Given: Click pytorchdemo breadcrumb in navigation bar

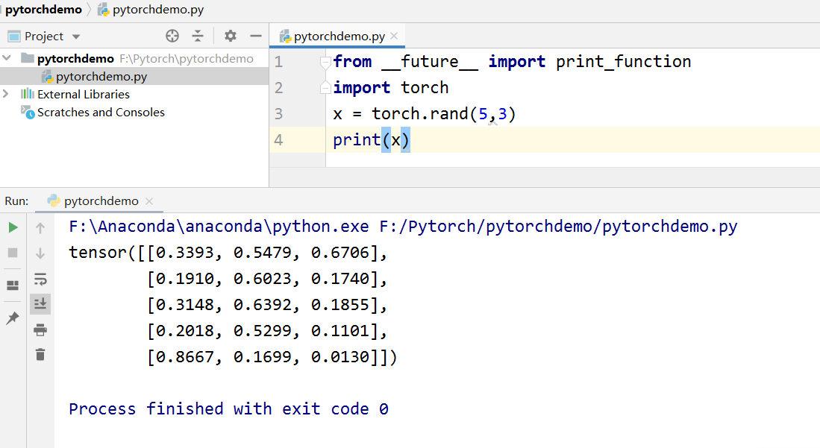Looking at the screenshot, I should 43,10.
